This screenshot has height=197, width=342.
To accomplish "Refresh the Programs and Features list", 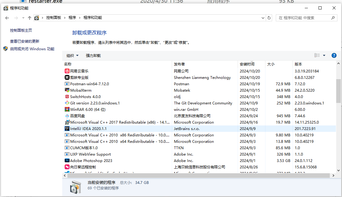I will (269, 18).
